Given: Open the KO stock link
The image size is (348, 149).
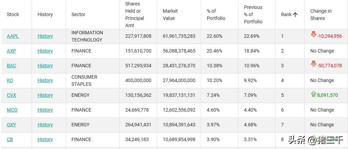Looking at the screenshot, I should point(10,80).
